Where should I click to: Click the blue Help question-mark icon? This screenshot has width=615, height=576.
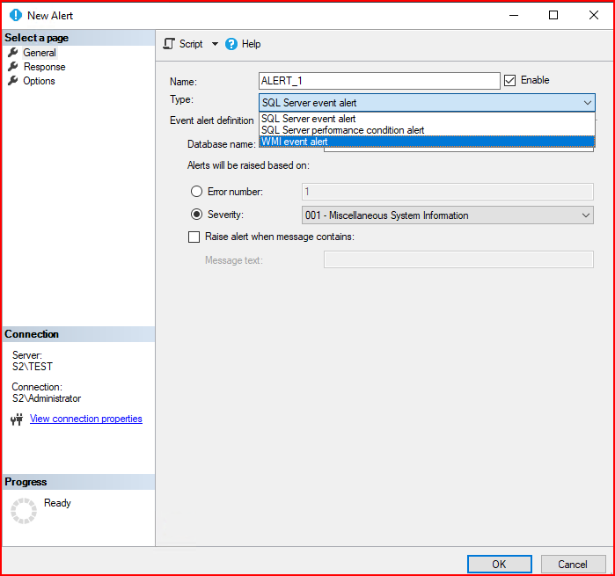pos(231,44)
